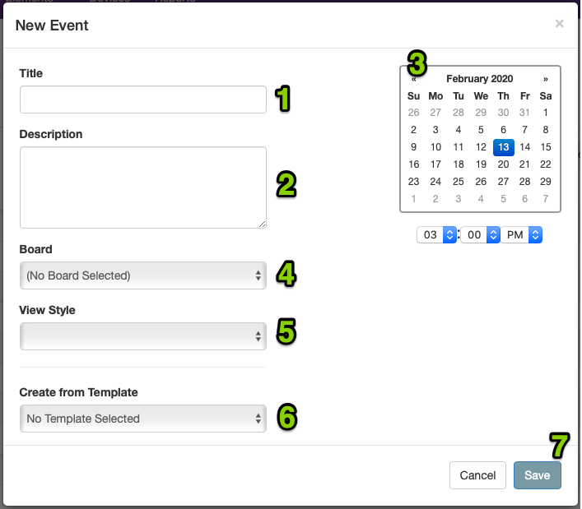This screenshot has height=509, width=582.
Task: Open the Create from Template dropdown
Action: (x=143, y=419)
